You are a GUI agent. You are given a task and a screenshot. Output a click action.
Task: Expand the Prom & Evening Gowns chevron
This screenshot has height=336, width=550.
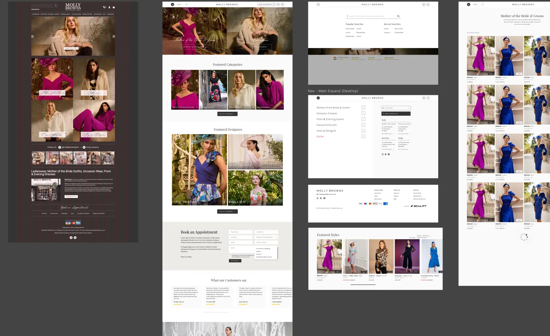(363, 119)
